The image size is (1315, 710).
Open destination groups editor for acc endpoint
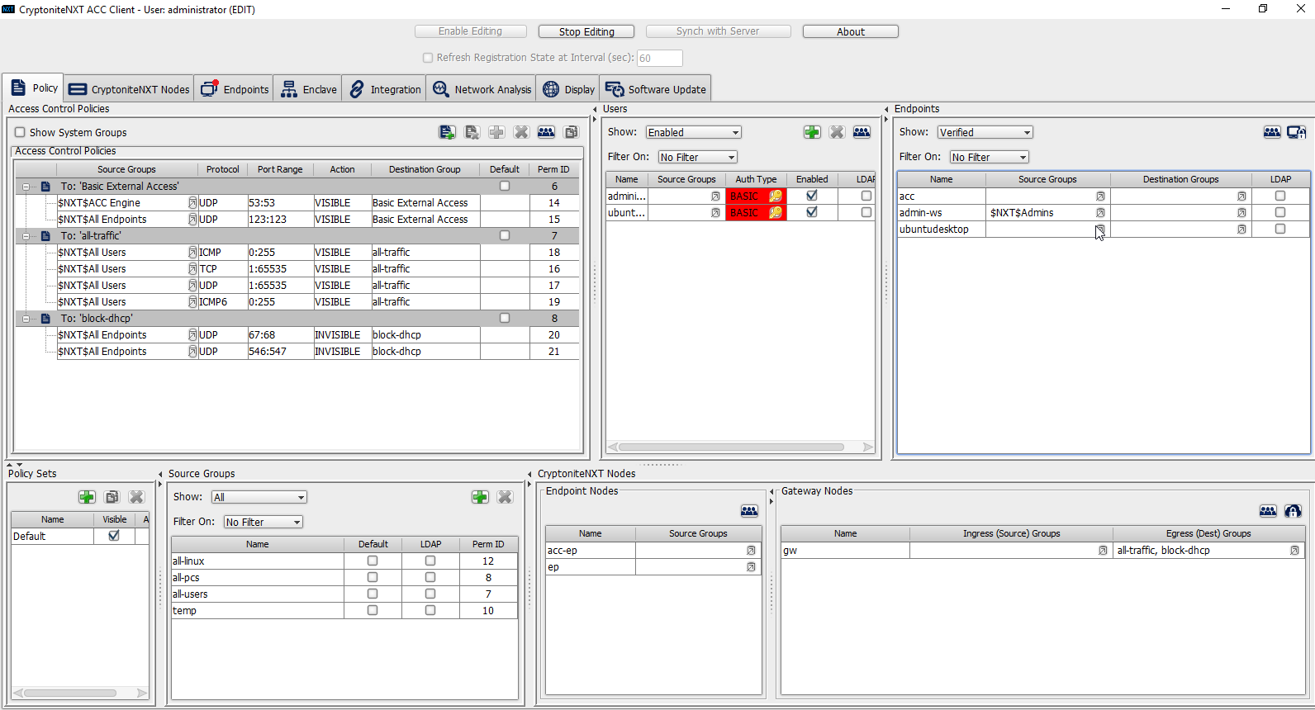(1241, 196)
